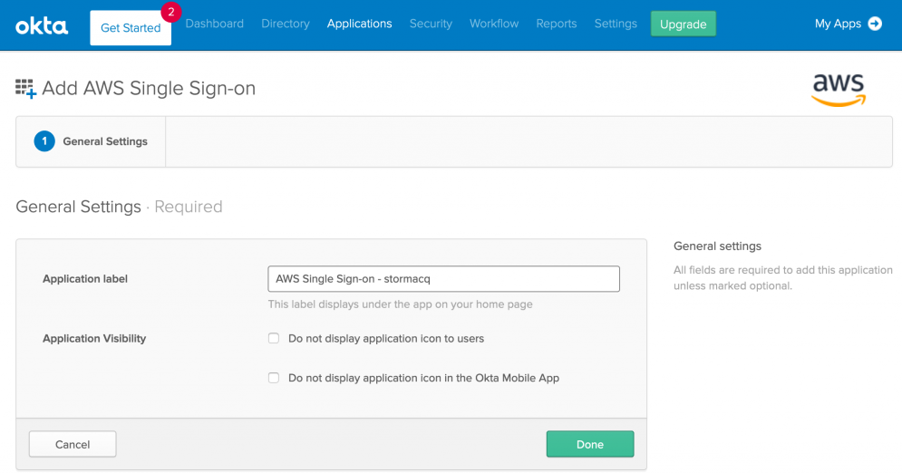Open the Settings menu

coord(616,24)
